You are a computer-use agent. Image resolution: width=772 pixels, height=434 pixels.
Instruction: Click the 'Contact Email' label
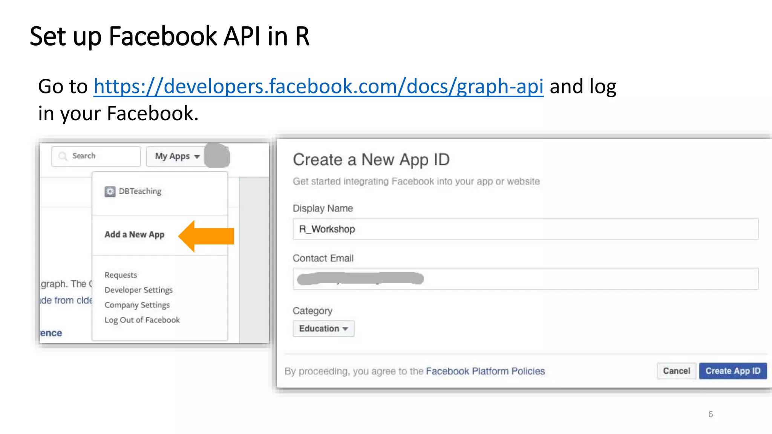pos(323,258)
